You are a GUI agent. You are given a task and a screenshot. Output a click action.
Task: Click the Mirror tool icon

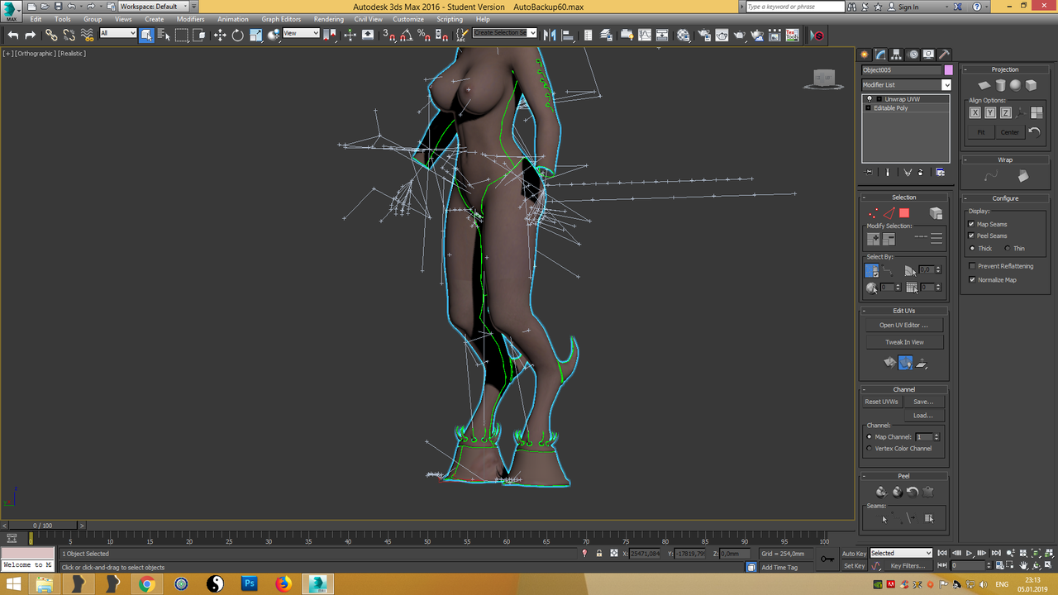pos(549,35)
